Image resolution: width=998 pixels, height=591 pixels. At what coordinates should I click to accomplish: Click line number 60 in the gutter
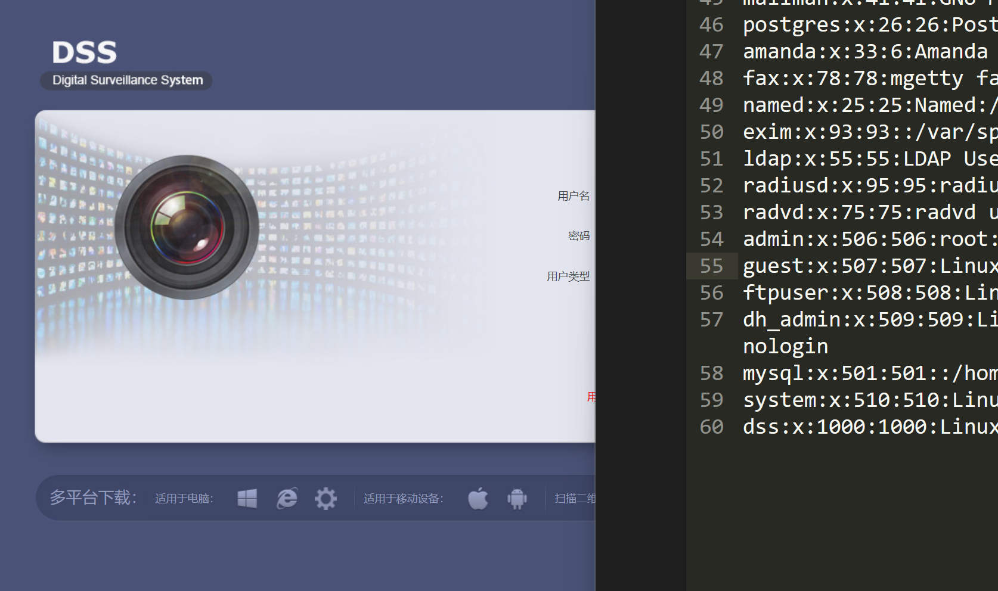click(711, 427)
